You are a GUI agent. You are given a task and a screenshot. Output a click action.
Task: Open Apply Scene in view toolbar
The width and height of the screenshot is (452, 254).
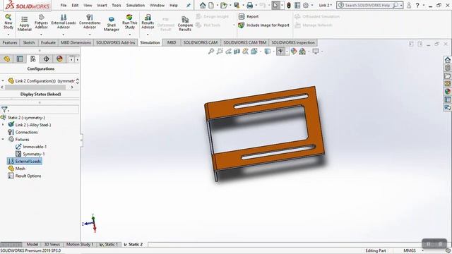click(302, 52)
